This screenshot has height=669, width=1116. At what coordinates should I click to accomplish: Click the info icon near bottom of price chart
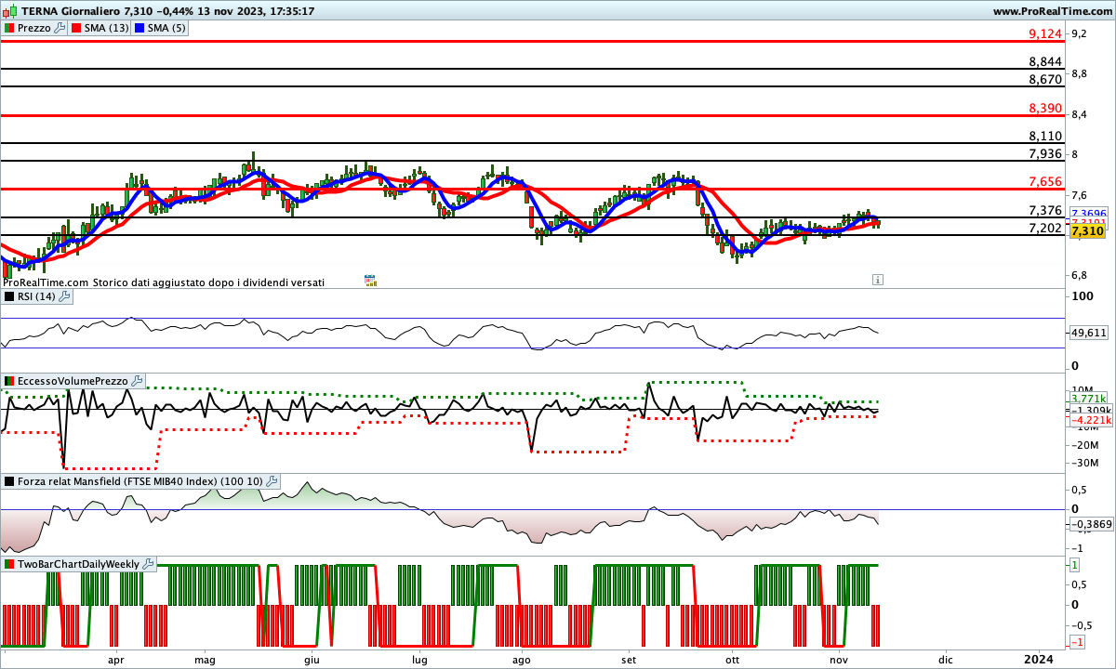tap(877, 279)
